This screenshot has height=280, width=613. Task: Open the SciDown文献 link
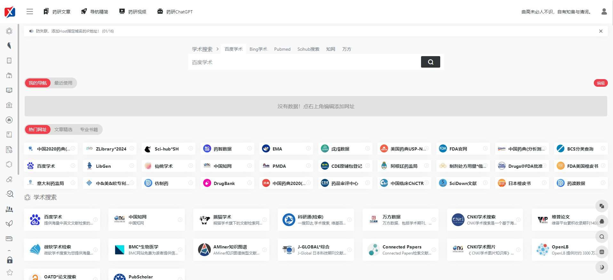coord(463,183)
